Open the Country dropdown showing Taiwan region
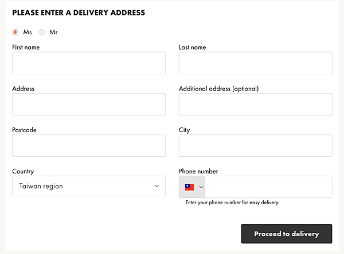The image size is (344, 254). (89, 186)
